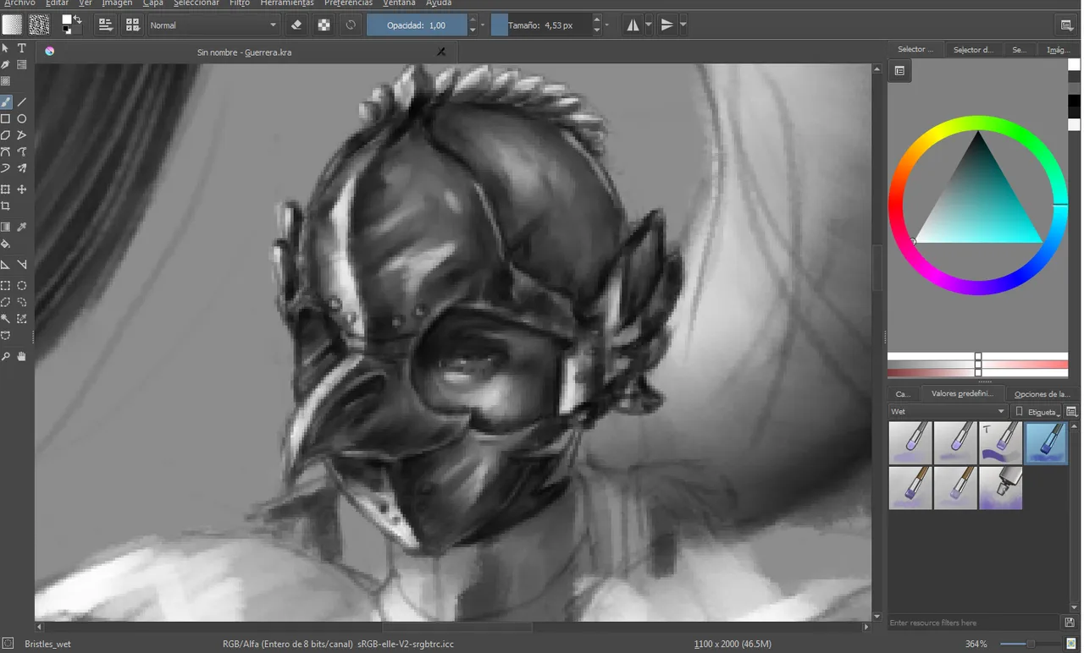Adjust the status bar zoom slider
This screenshot has height=653, width=1084.
1030,644
